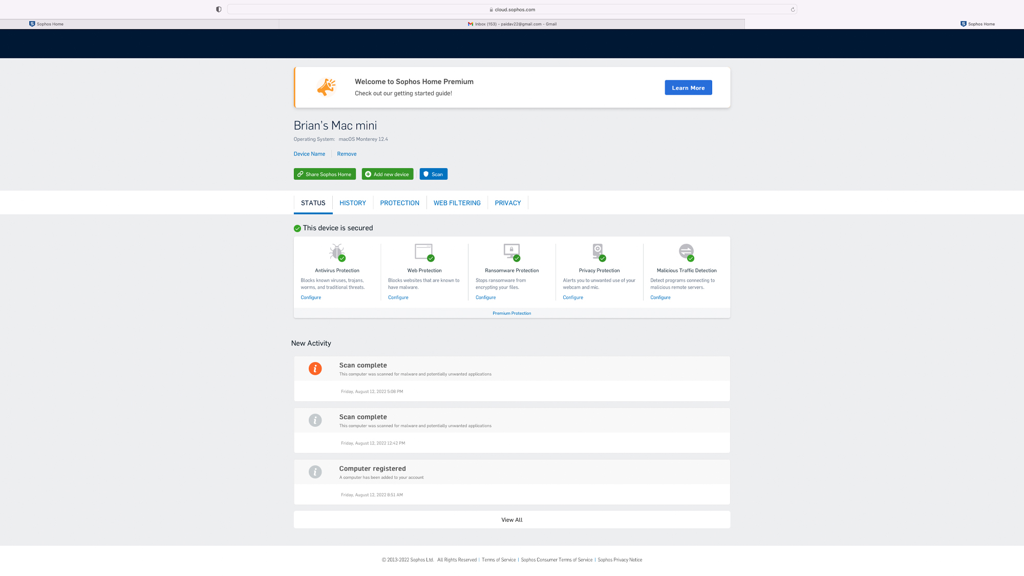Image resolution: width=1024 pixels, height=576 pixels.
Task: Expand the full activity list with View All
Action: click(511, 520)
